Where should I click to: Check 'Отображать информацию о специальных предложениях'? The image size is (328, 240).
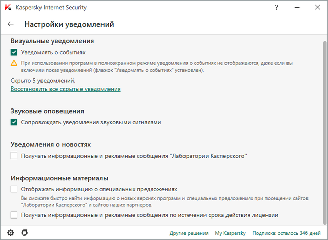(x=14, y=189)
